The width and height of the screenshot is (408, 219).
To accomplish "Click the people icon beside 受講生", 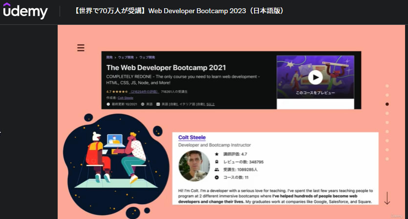I will pyautogui.click(x=217, y=170).
